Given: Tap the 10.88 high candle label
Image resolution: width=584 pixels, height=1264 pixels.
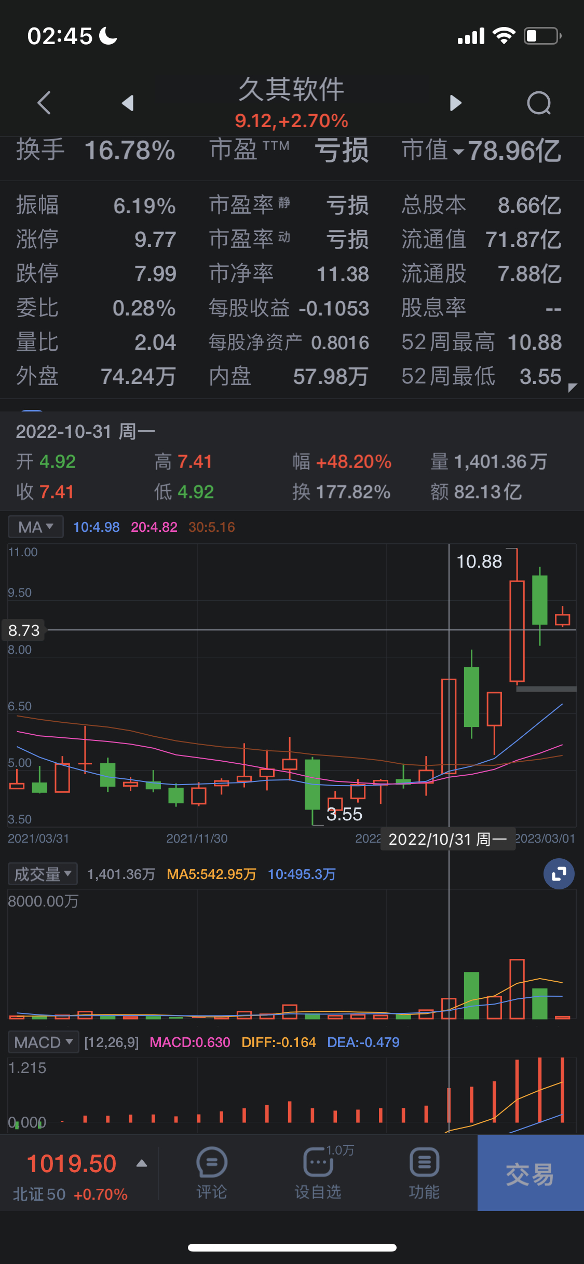Looking at the screenshot, I should 479,561.
